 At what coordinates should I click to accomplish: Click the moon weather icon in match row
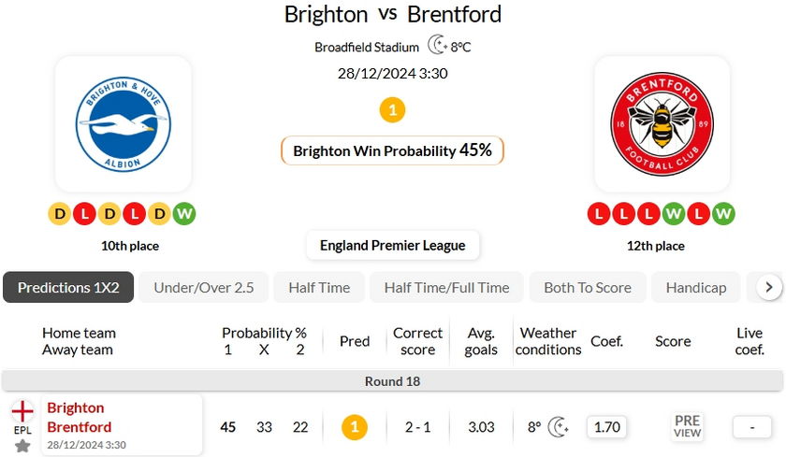(x=559, y=427)
